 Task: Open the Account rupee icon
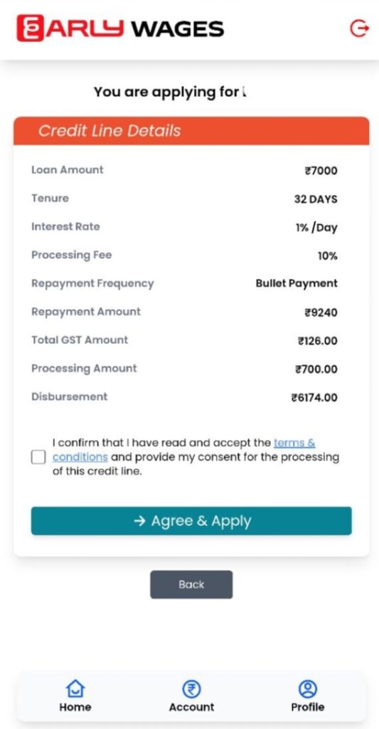tap(191, 688)
